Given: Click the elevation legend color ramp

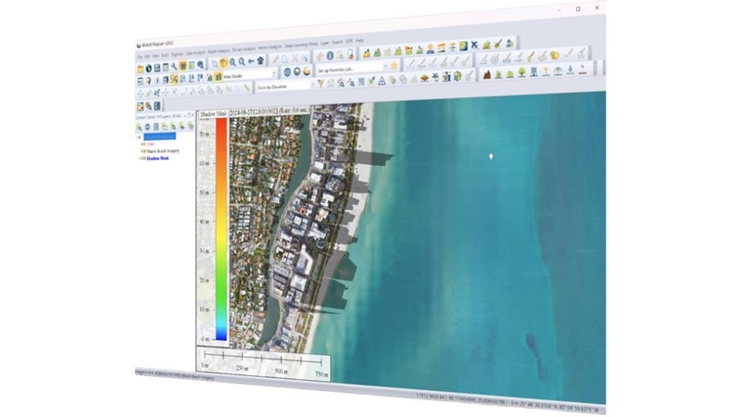Looking at the screenshot, I should pyautogui.click(x=221, y=230).
